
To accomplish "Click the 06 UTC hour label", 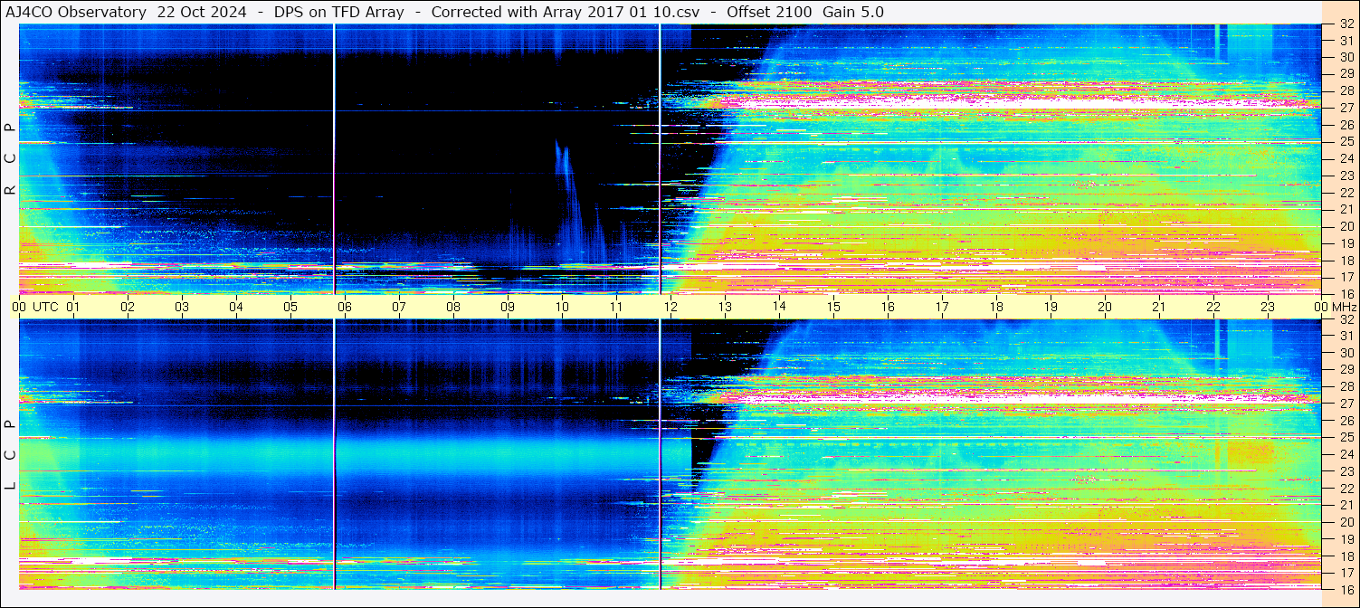I will pos(345,307).
